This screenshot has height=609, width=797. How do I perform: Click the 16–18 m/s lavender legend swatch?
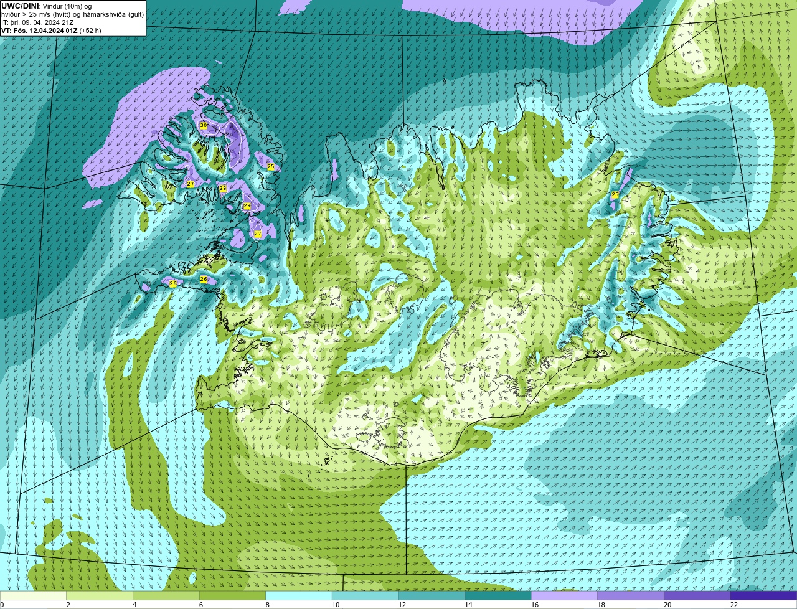click(565, 595)
